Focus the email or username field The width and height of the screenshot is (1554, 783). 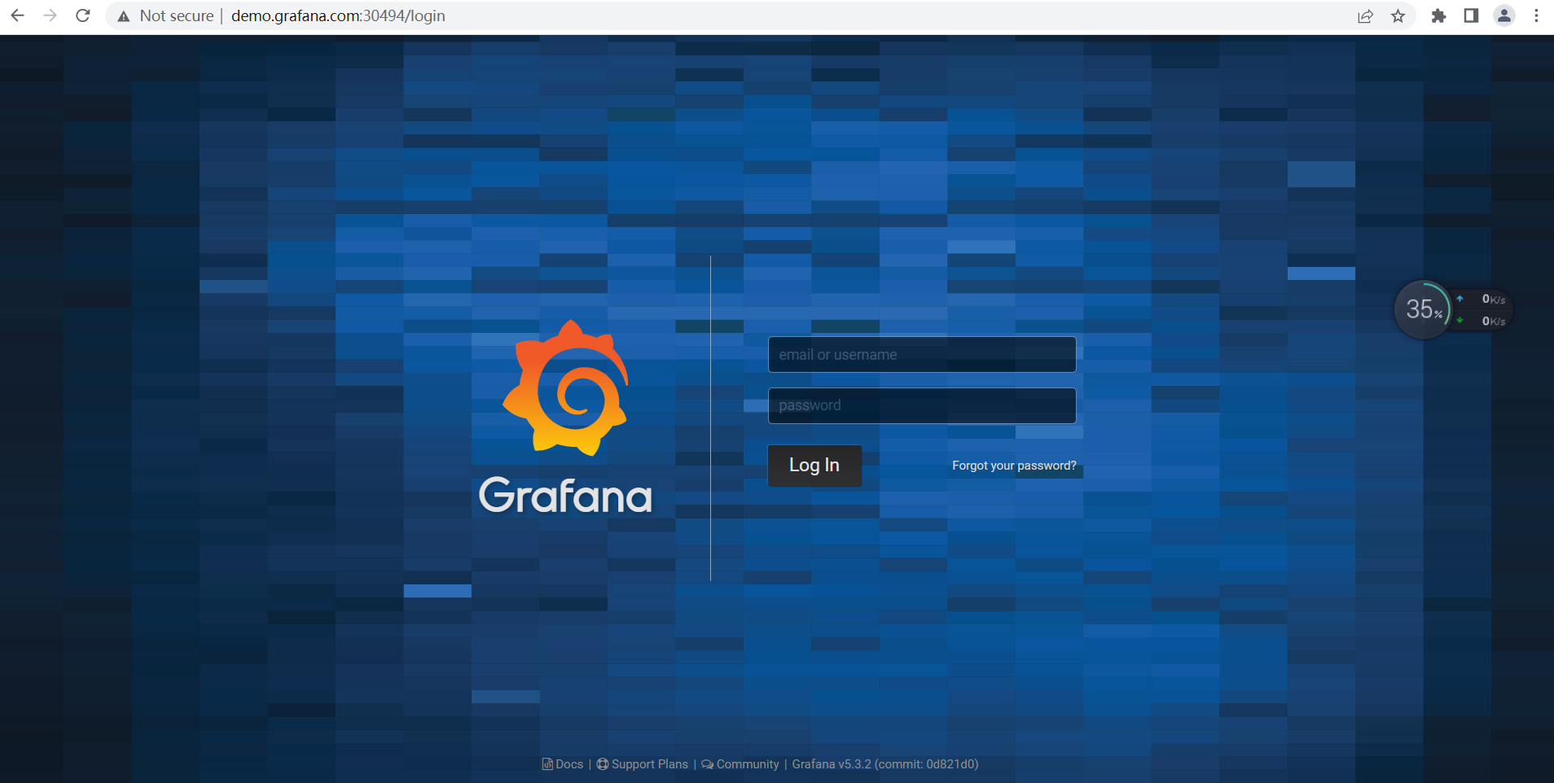[921, 355]
